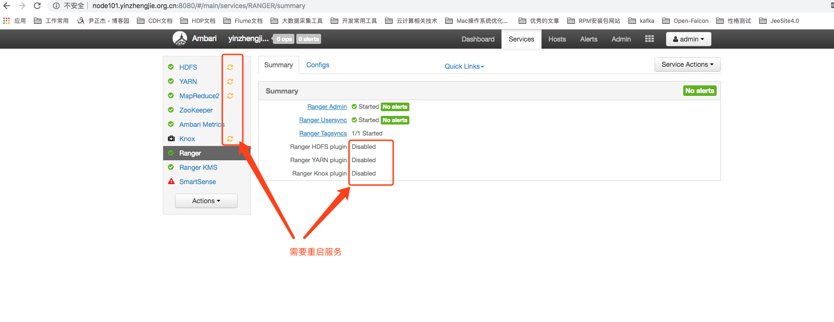Click Knox restart-required refresh icon
The height and width of the screenshot is (322, 834).
(230, 139)
